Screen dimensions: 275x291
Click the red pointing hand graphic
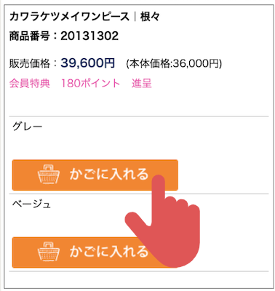coord(162,220)
